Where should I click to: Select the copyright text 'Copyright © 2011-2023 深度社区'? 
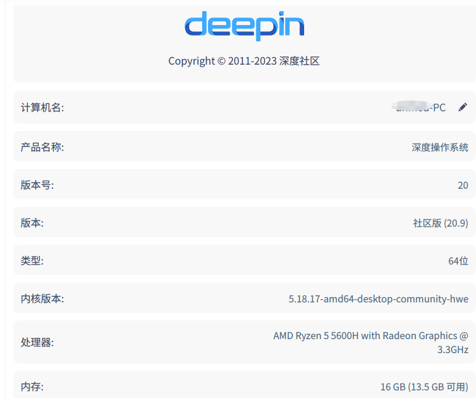coord(244,61)
